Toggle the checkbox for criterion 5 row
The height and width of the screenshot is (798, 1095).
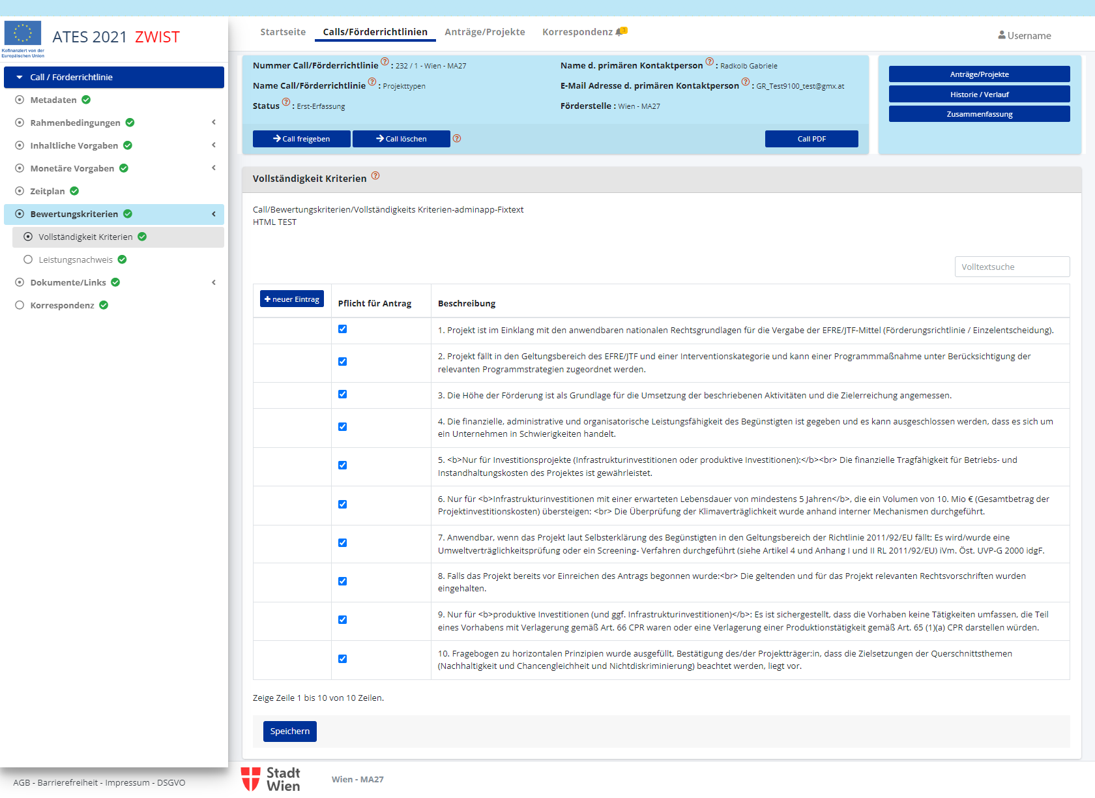click(342, 465)
